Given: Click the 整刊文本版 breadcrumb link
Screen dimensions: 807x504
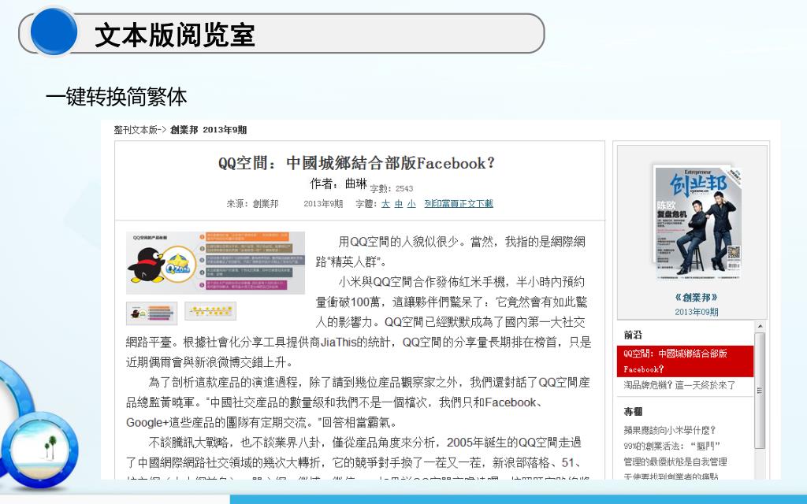Looking at the screenshot, I should pyautogui.click(x=136, y=130).
